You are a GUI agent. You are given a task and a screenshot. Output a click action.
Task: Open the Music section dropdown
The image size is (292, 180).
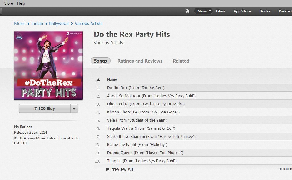coord(204,11)
